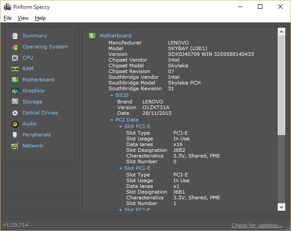Click the Speccy app icon in title bar
This screenshot has height=231, width=291.
pyautogui.click(x=7, y=7)
